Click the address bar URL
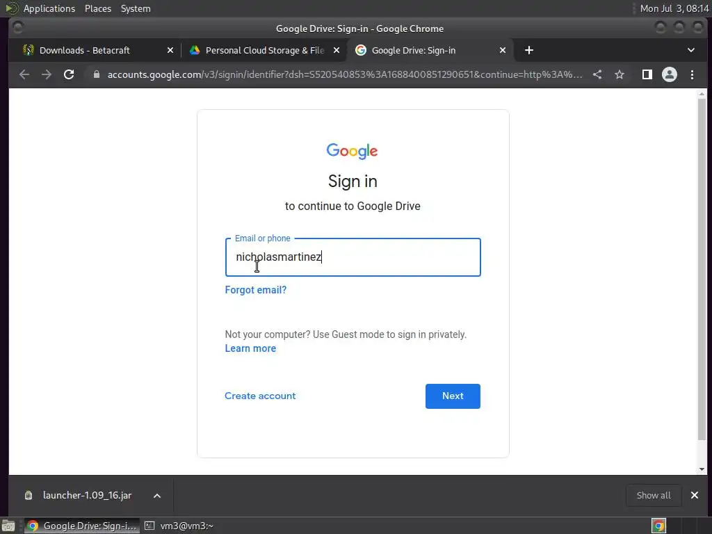712x534 pixels. [x=345, y=74]
